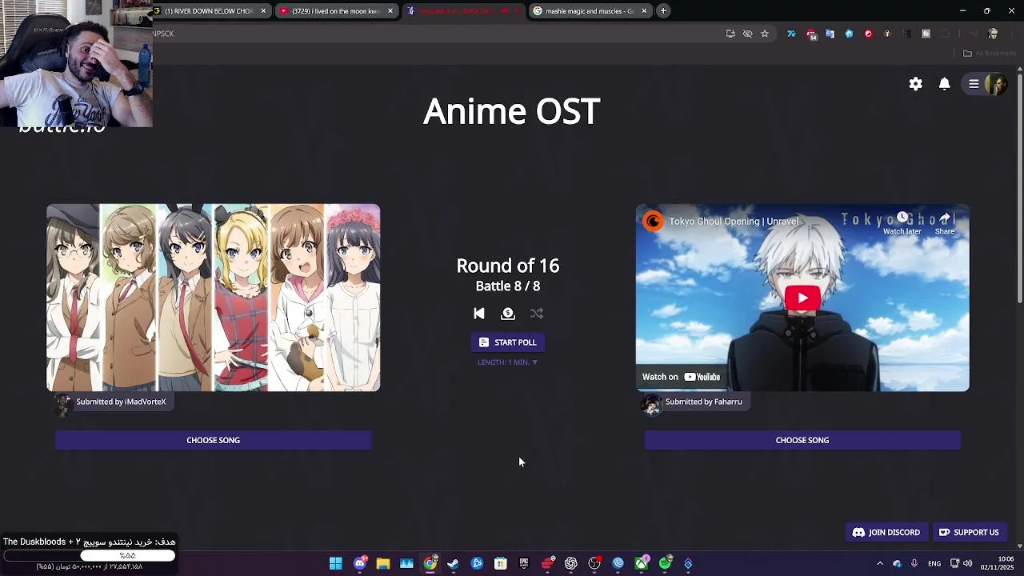Open Faharru submitter avatar
Viewport: 1024px width, 576px height.
[652, 404]
